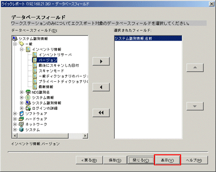Collapse the インベントリ情報 tree node
The width and height of the screenshot is (216, 172).
pos(22,49)
